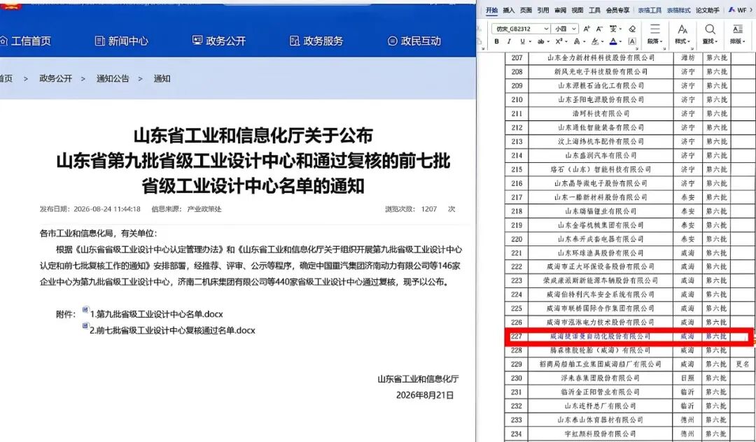Click 产业政策处 source text on webpage
The width and height of the screenshot is (756, 442).
pos(204,209)
